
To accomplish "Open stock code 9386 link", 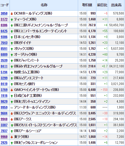I will [x=4, y=37].
